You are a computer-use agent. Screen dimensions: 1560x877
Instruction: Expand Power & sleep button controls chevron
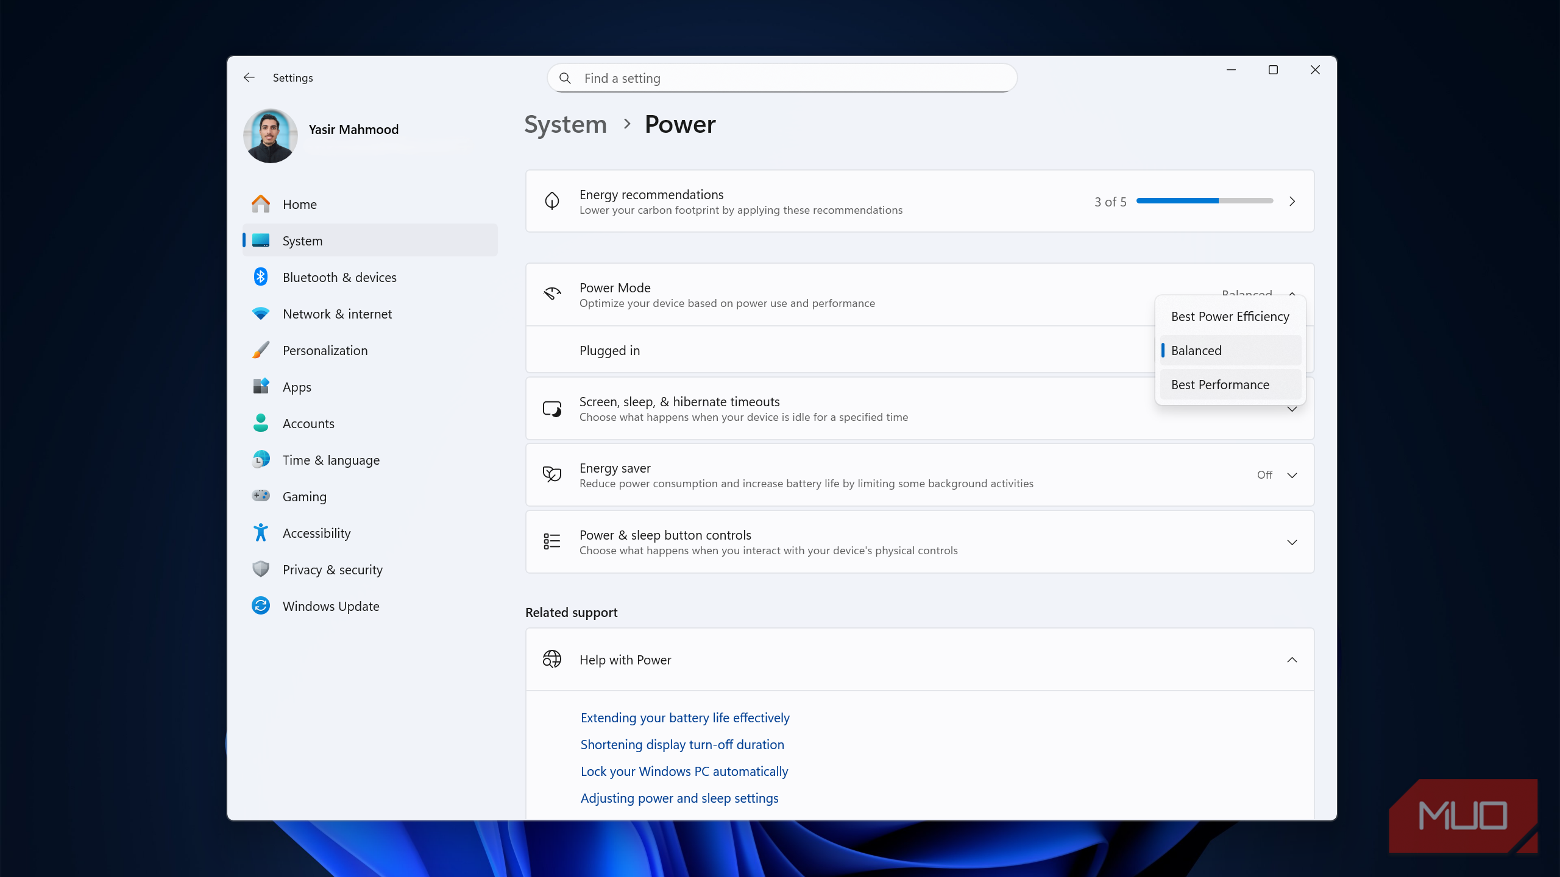(1292, 542)
